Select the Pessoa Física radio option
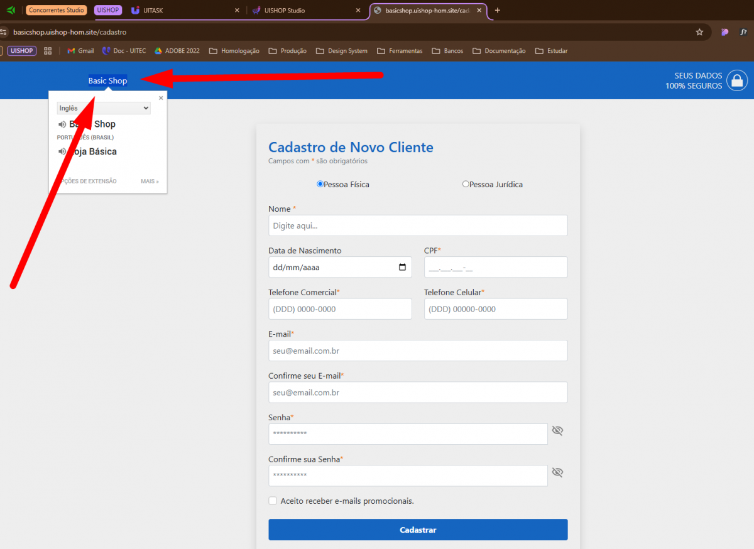 coord(320,185)
